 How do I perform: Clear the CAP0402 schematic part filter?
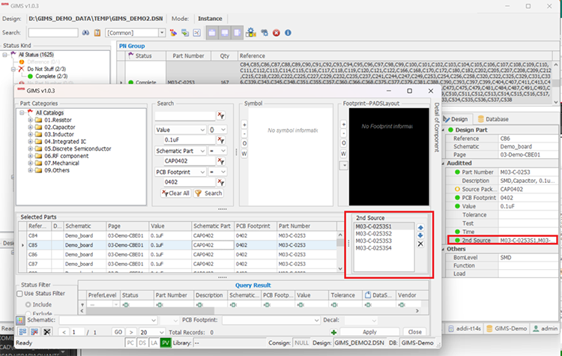tap(221, 161)
